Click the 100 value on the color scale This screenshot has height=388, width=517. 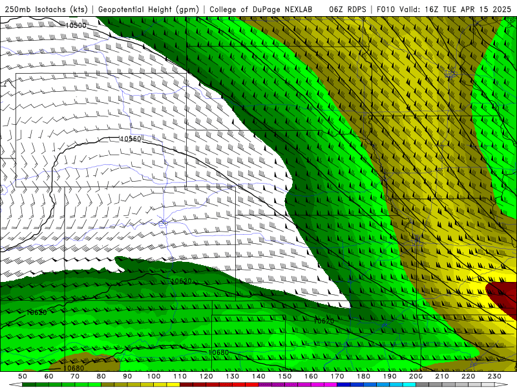tap(154, 376)
